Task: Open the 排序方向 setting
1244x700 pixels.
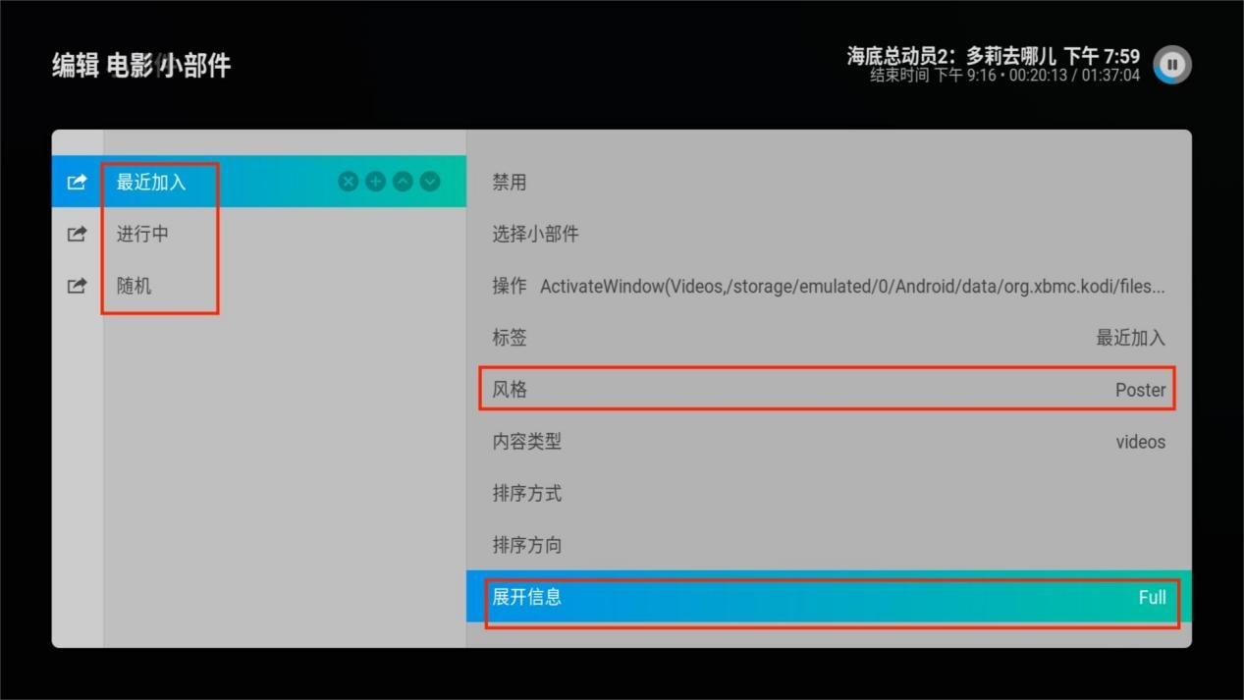Action: pyautogui.click(x=828, y=546)
